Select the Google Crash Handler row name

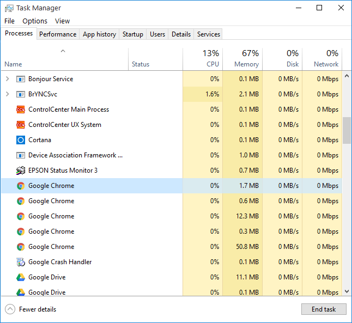coord(60,262)
